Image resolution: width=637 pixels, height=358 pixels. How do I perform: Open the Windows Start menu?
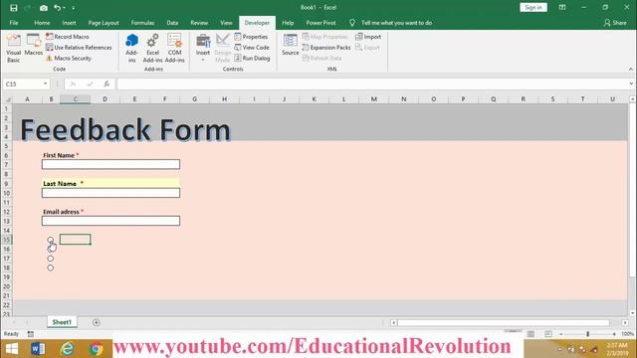[x=11, y=349]
